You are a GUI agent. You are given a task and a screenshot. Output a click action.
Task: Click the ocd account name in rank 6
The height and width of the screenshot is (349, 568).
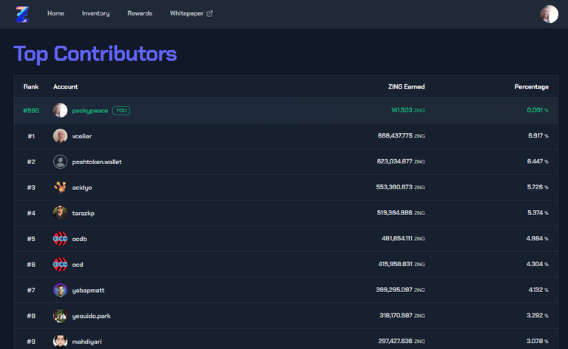tap(78, 264)
